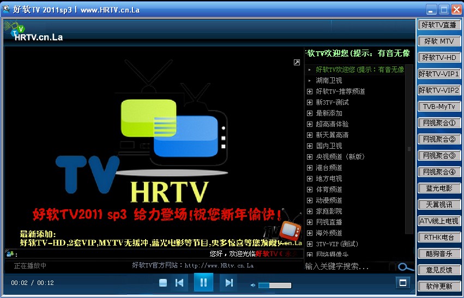Expand 新3TV-测试 category
Image resolution: width=464 pixels, height=298 pixels.
point(310,102)
